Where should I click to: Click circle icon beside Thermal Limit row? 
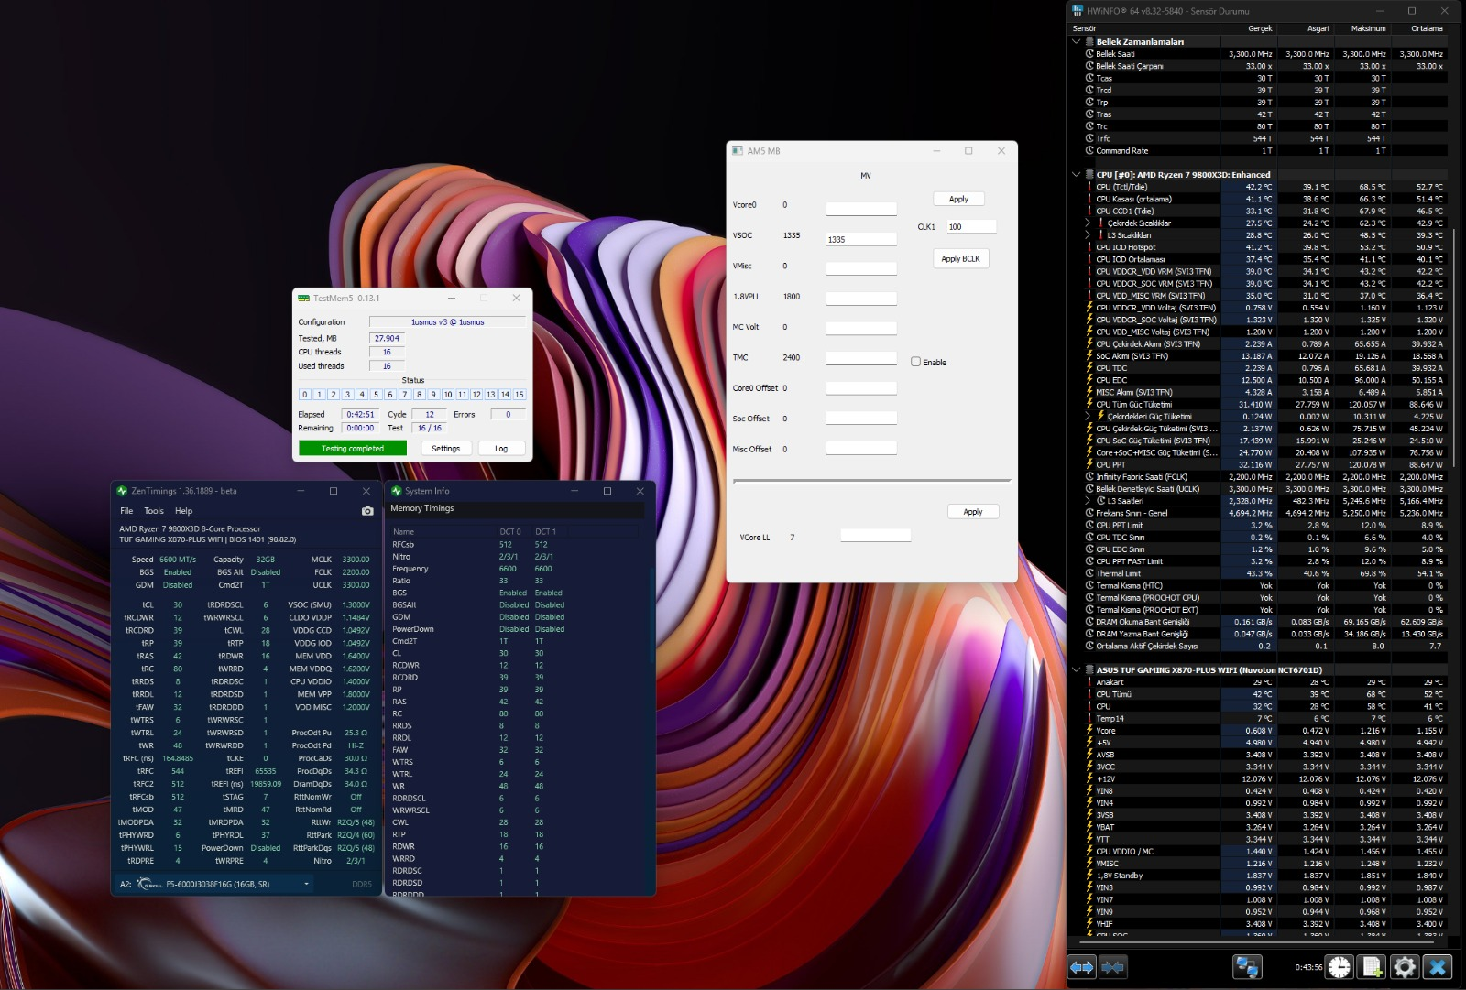[1089, 573]
